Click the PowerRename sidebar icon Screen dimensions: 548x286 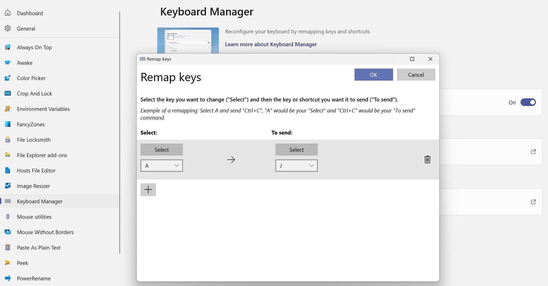8,278
